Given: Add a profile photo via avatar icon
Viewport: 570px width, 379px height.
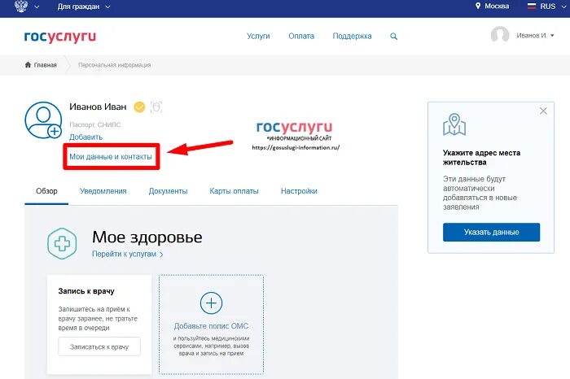Looking at the screenshot, I should [x=43, y=120].
